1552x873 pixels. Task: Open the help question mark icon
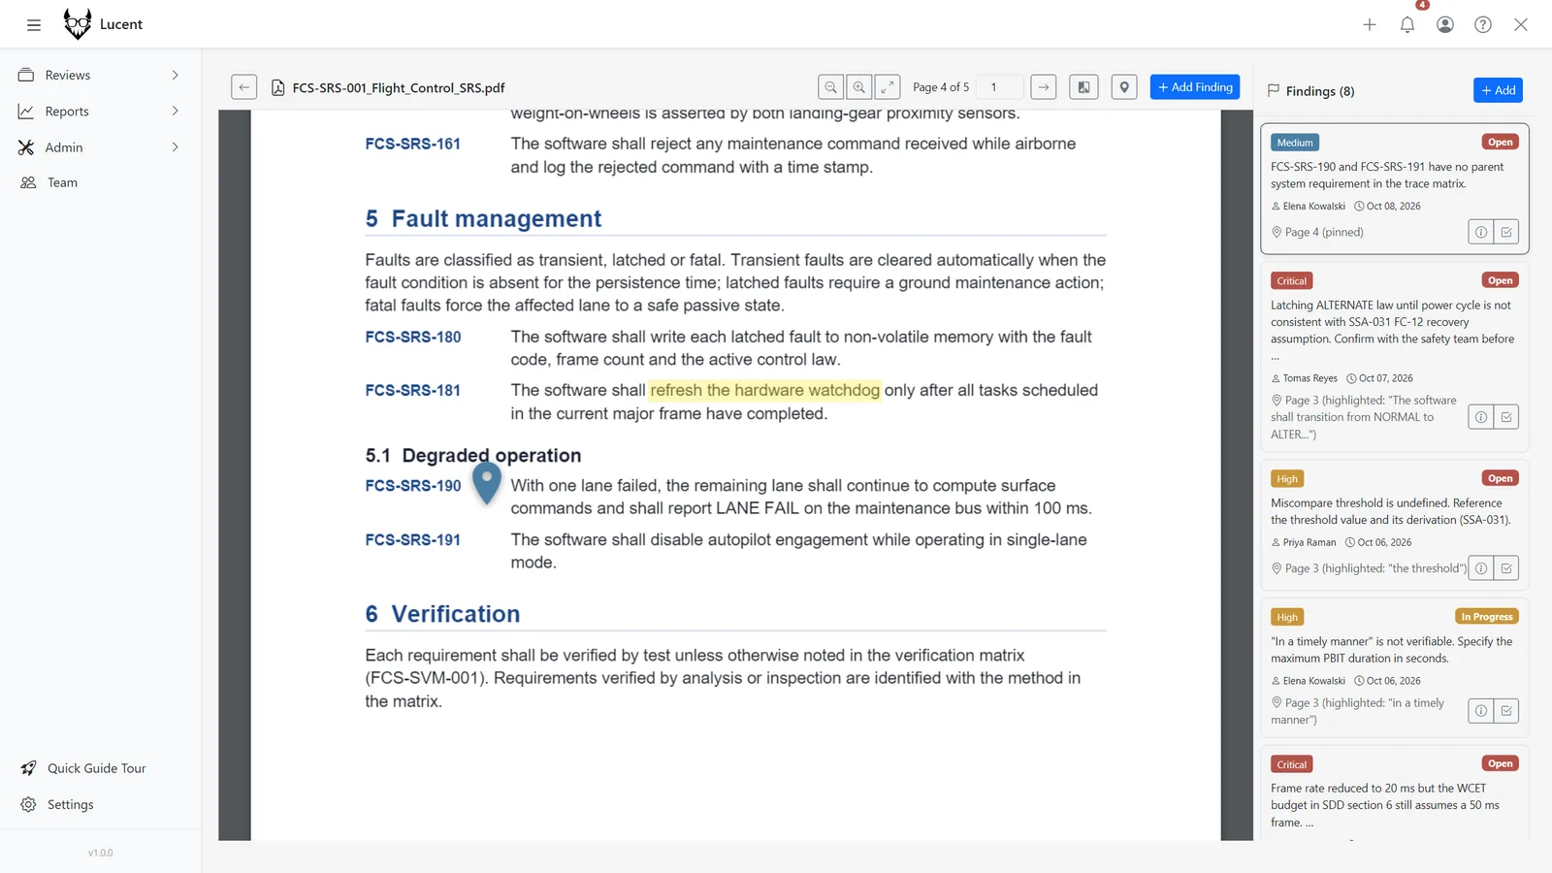tap(1483, 25)
